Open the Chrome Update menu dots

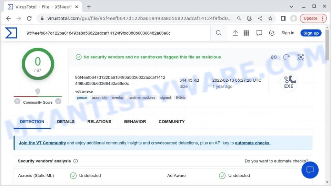(x=323, y=19)
